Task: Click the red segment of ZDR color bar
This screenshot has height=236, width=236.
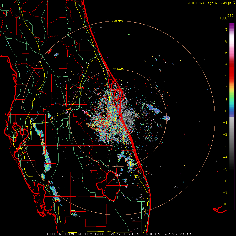Action: [232, 71]
